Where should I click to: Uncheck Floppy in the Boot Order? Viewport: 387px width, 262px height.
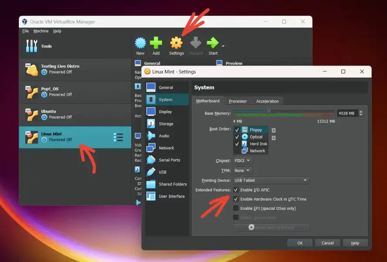click(237, 130)
